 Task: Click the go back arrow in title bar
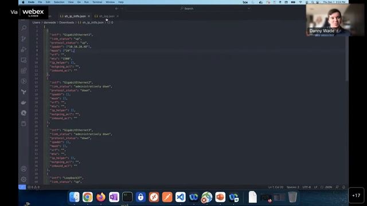117,9
